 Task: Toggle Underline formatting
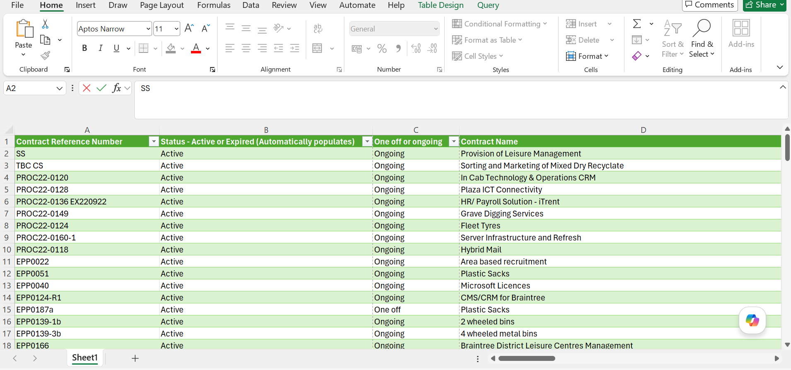coord(116,48)
